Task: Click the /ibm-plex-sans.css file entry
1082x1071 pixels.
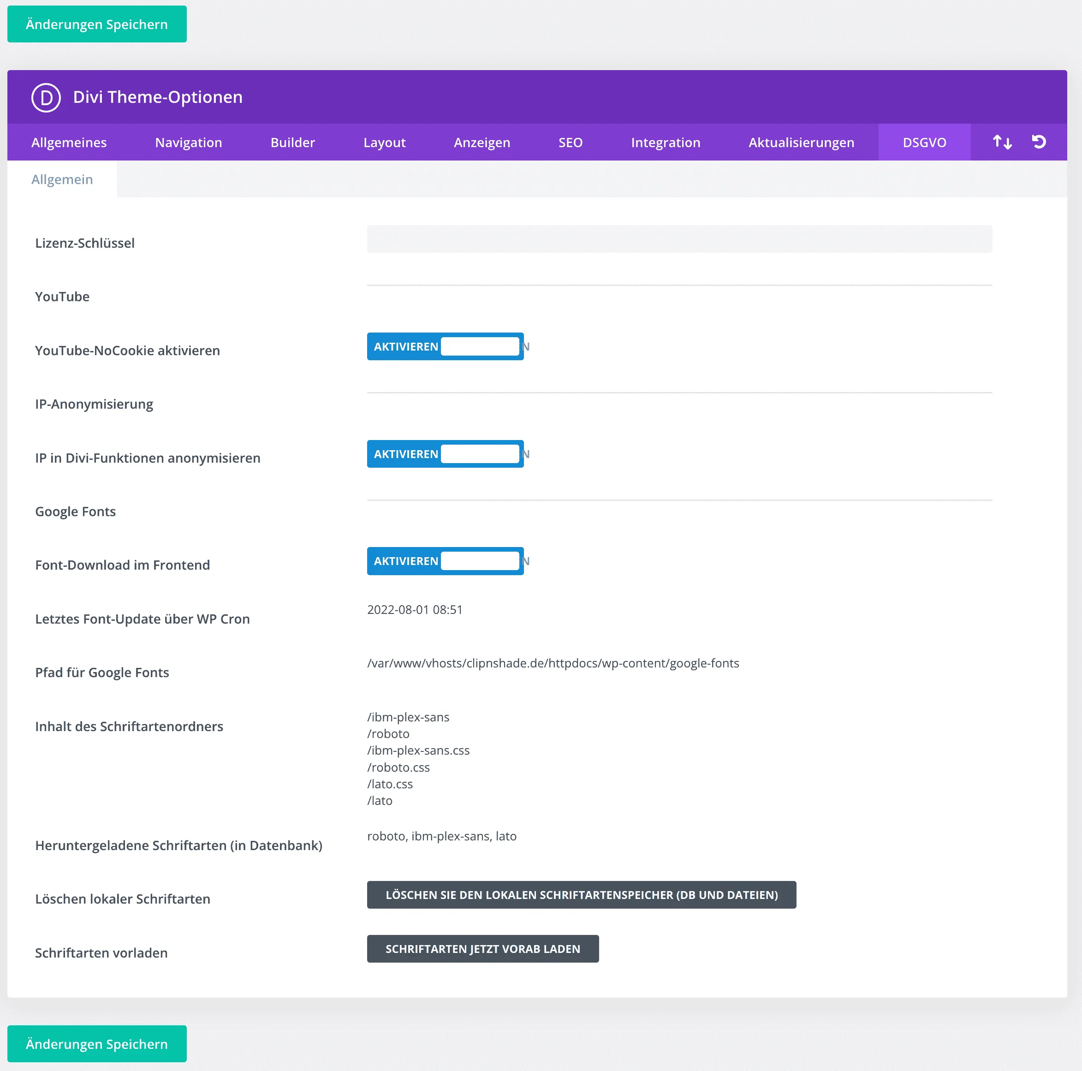Action: click(418, 750)
